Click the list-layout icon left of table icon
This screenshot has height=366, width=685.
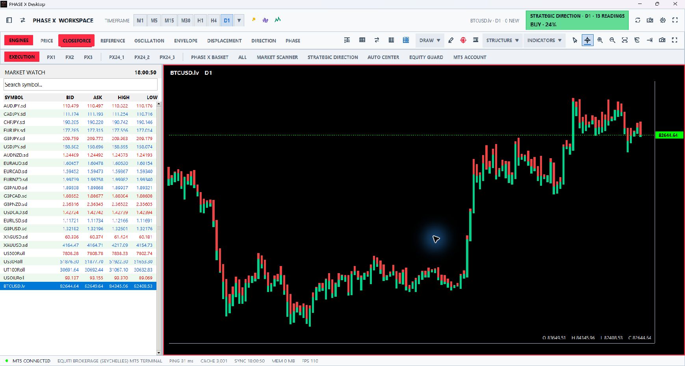click(x=347, y=40)
